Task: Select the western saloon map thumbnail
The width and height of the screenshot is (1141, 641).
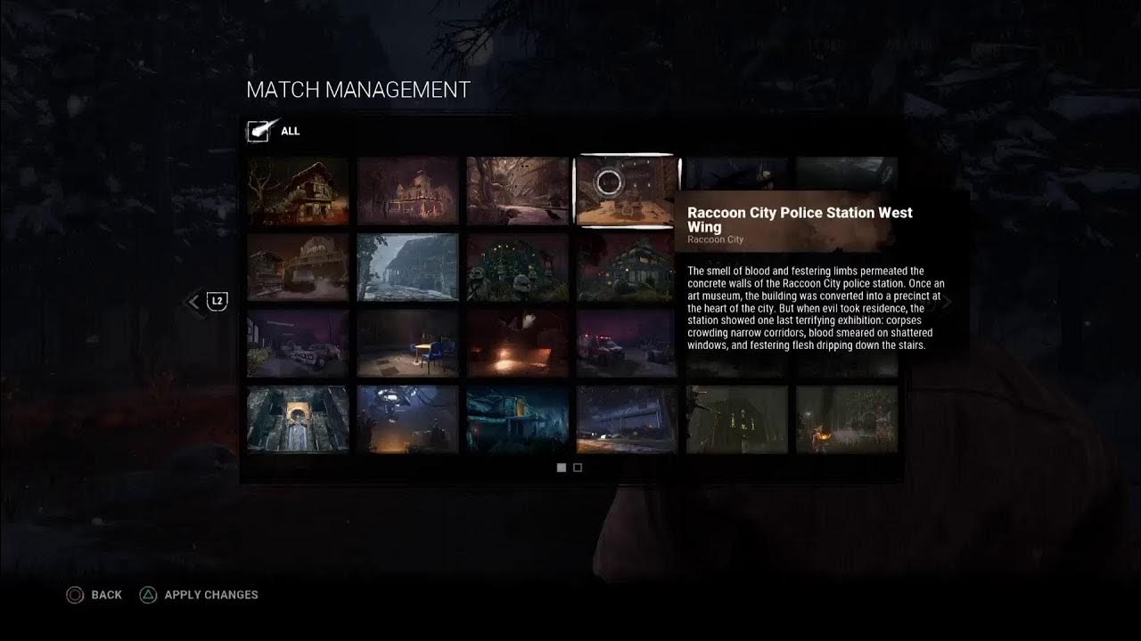Action: (298, 267)
